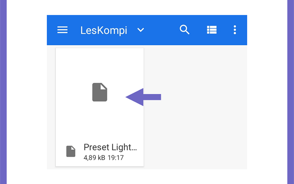
Task: Toggle grid and list display mode
Action: pyautogui.click(x=212, y=30)
